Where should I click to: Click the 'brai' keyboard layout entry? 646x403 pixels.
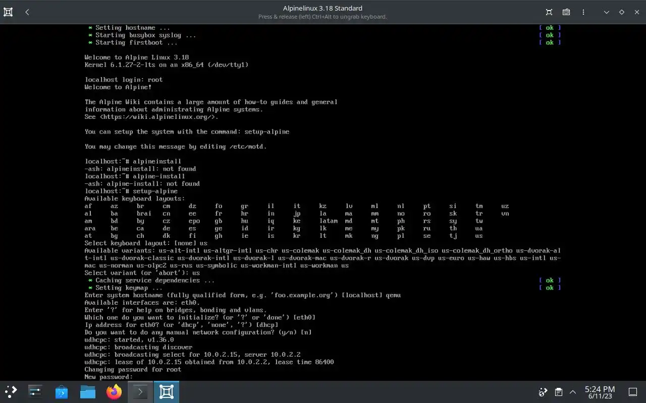(144, 213)
